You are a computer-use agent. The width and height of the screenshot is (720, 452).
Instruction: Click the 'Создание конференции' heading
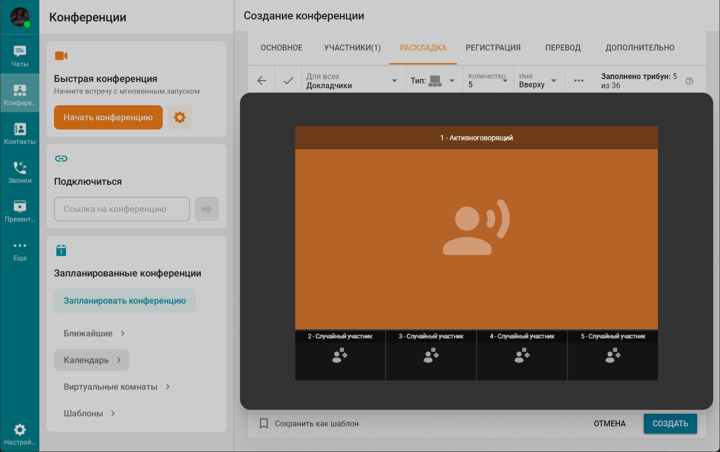click(x=304, y=16)
